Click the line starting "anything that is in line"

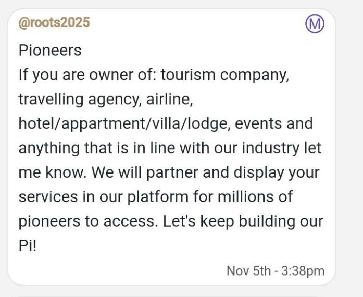170,148
